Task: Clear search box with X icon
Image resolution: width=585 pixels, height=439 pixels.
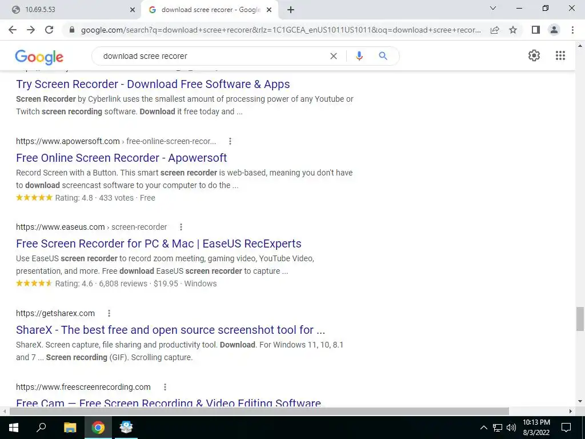Action: coord(334,56)
